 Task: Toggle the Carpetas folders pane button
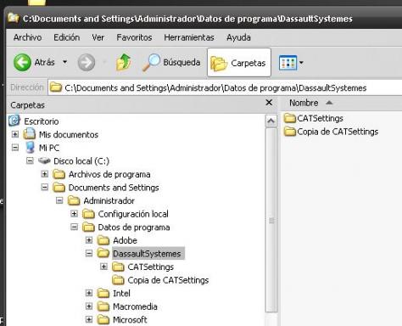(239, 63)
